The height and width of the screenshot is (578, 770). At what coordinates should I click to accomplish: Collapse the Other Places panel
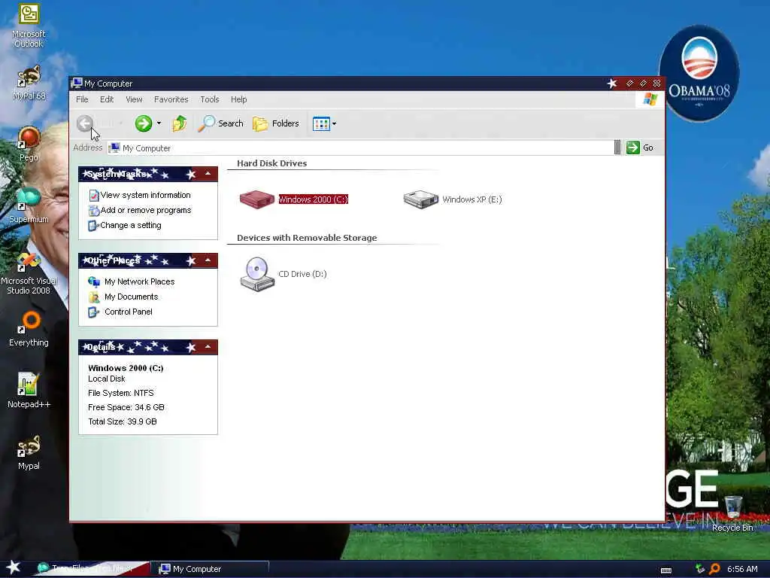208,260
